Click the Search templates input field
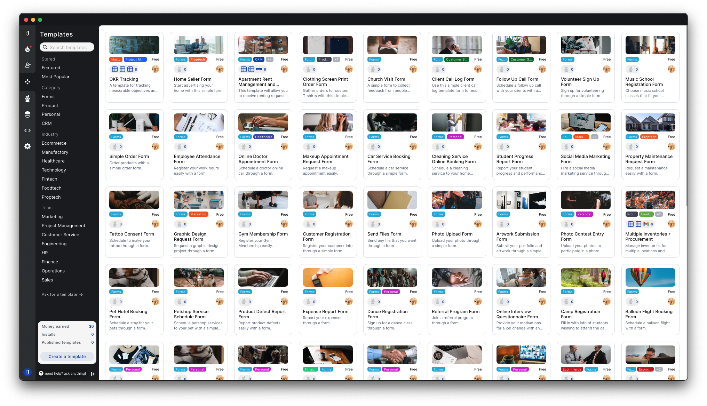The image size is (707, 406). point(67,47)
